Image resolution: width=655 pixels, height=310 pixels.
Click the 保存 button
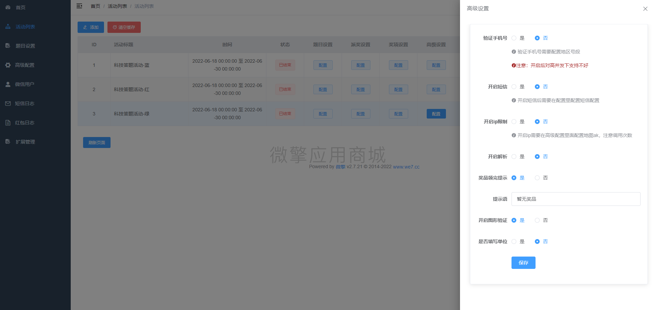523,263
